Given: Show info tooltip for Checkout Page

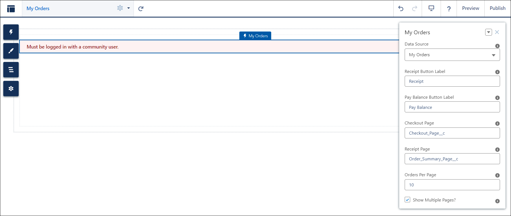Looking at the screenshot, I should [497, 124].
